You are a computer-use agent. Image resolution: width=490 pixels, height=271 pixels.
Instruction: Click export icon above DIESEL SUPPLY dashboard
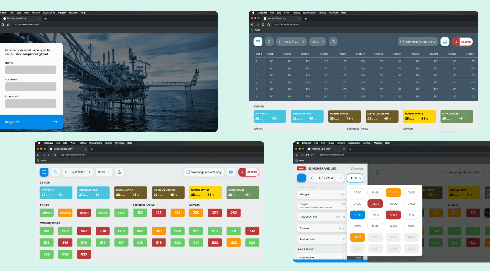(x=119, y=172)
